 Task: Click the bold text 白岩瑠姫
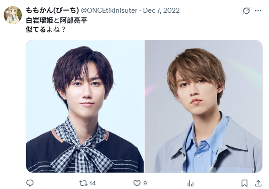click(x=39, y=21)
